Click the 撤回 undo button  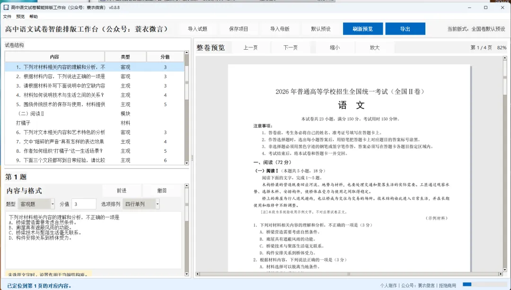(162, 191)
